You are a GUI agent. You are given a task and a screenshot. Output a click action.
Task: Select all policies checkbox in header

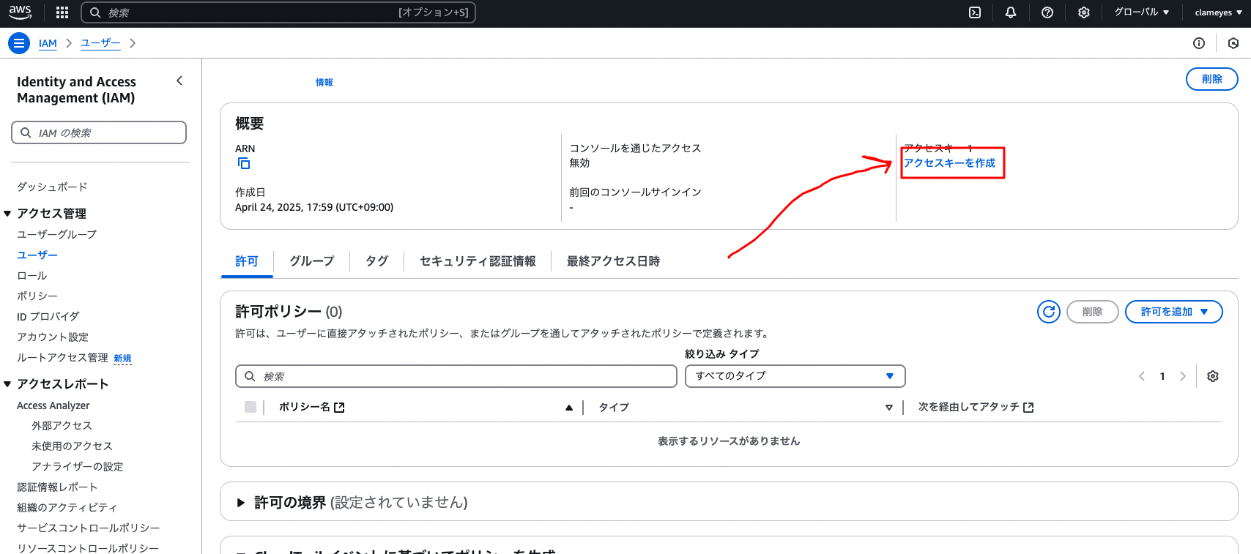pyautogui.click(x=250, y=407)
